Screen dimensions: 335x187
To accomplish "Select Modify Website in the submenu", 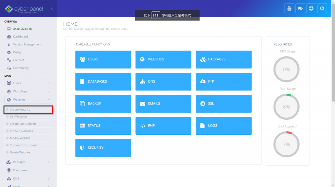I will click(x=28, y=138).
